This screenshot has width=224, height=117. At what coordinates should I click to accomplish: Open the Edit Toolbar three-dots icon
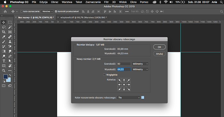(10, 71)
